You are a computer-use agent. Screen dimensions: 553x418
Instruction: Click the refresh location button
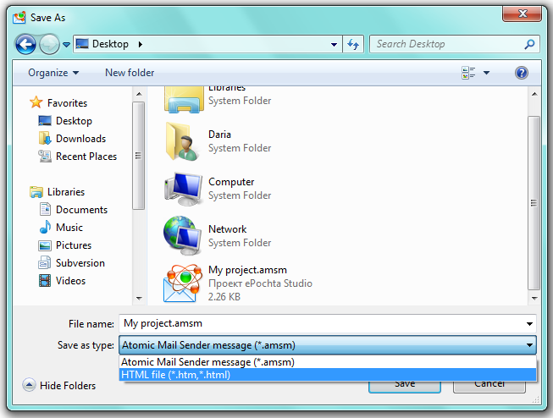pyautogui.click(x=353, y=44)
